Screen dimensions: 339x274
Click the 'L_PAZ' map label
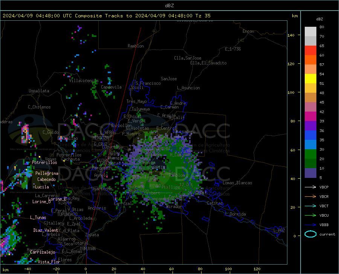(279, 231)
